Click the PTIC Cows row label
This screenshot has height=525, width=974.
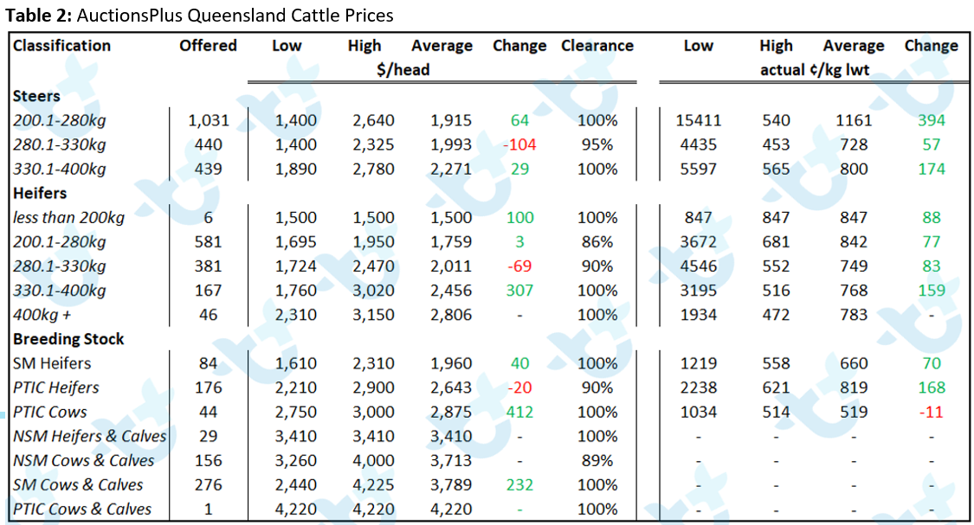(50, 412)
